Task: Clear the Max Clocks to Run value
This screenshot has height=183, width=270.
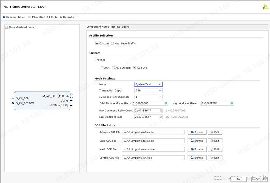Action: tap(161, 117)
